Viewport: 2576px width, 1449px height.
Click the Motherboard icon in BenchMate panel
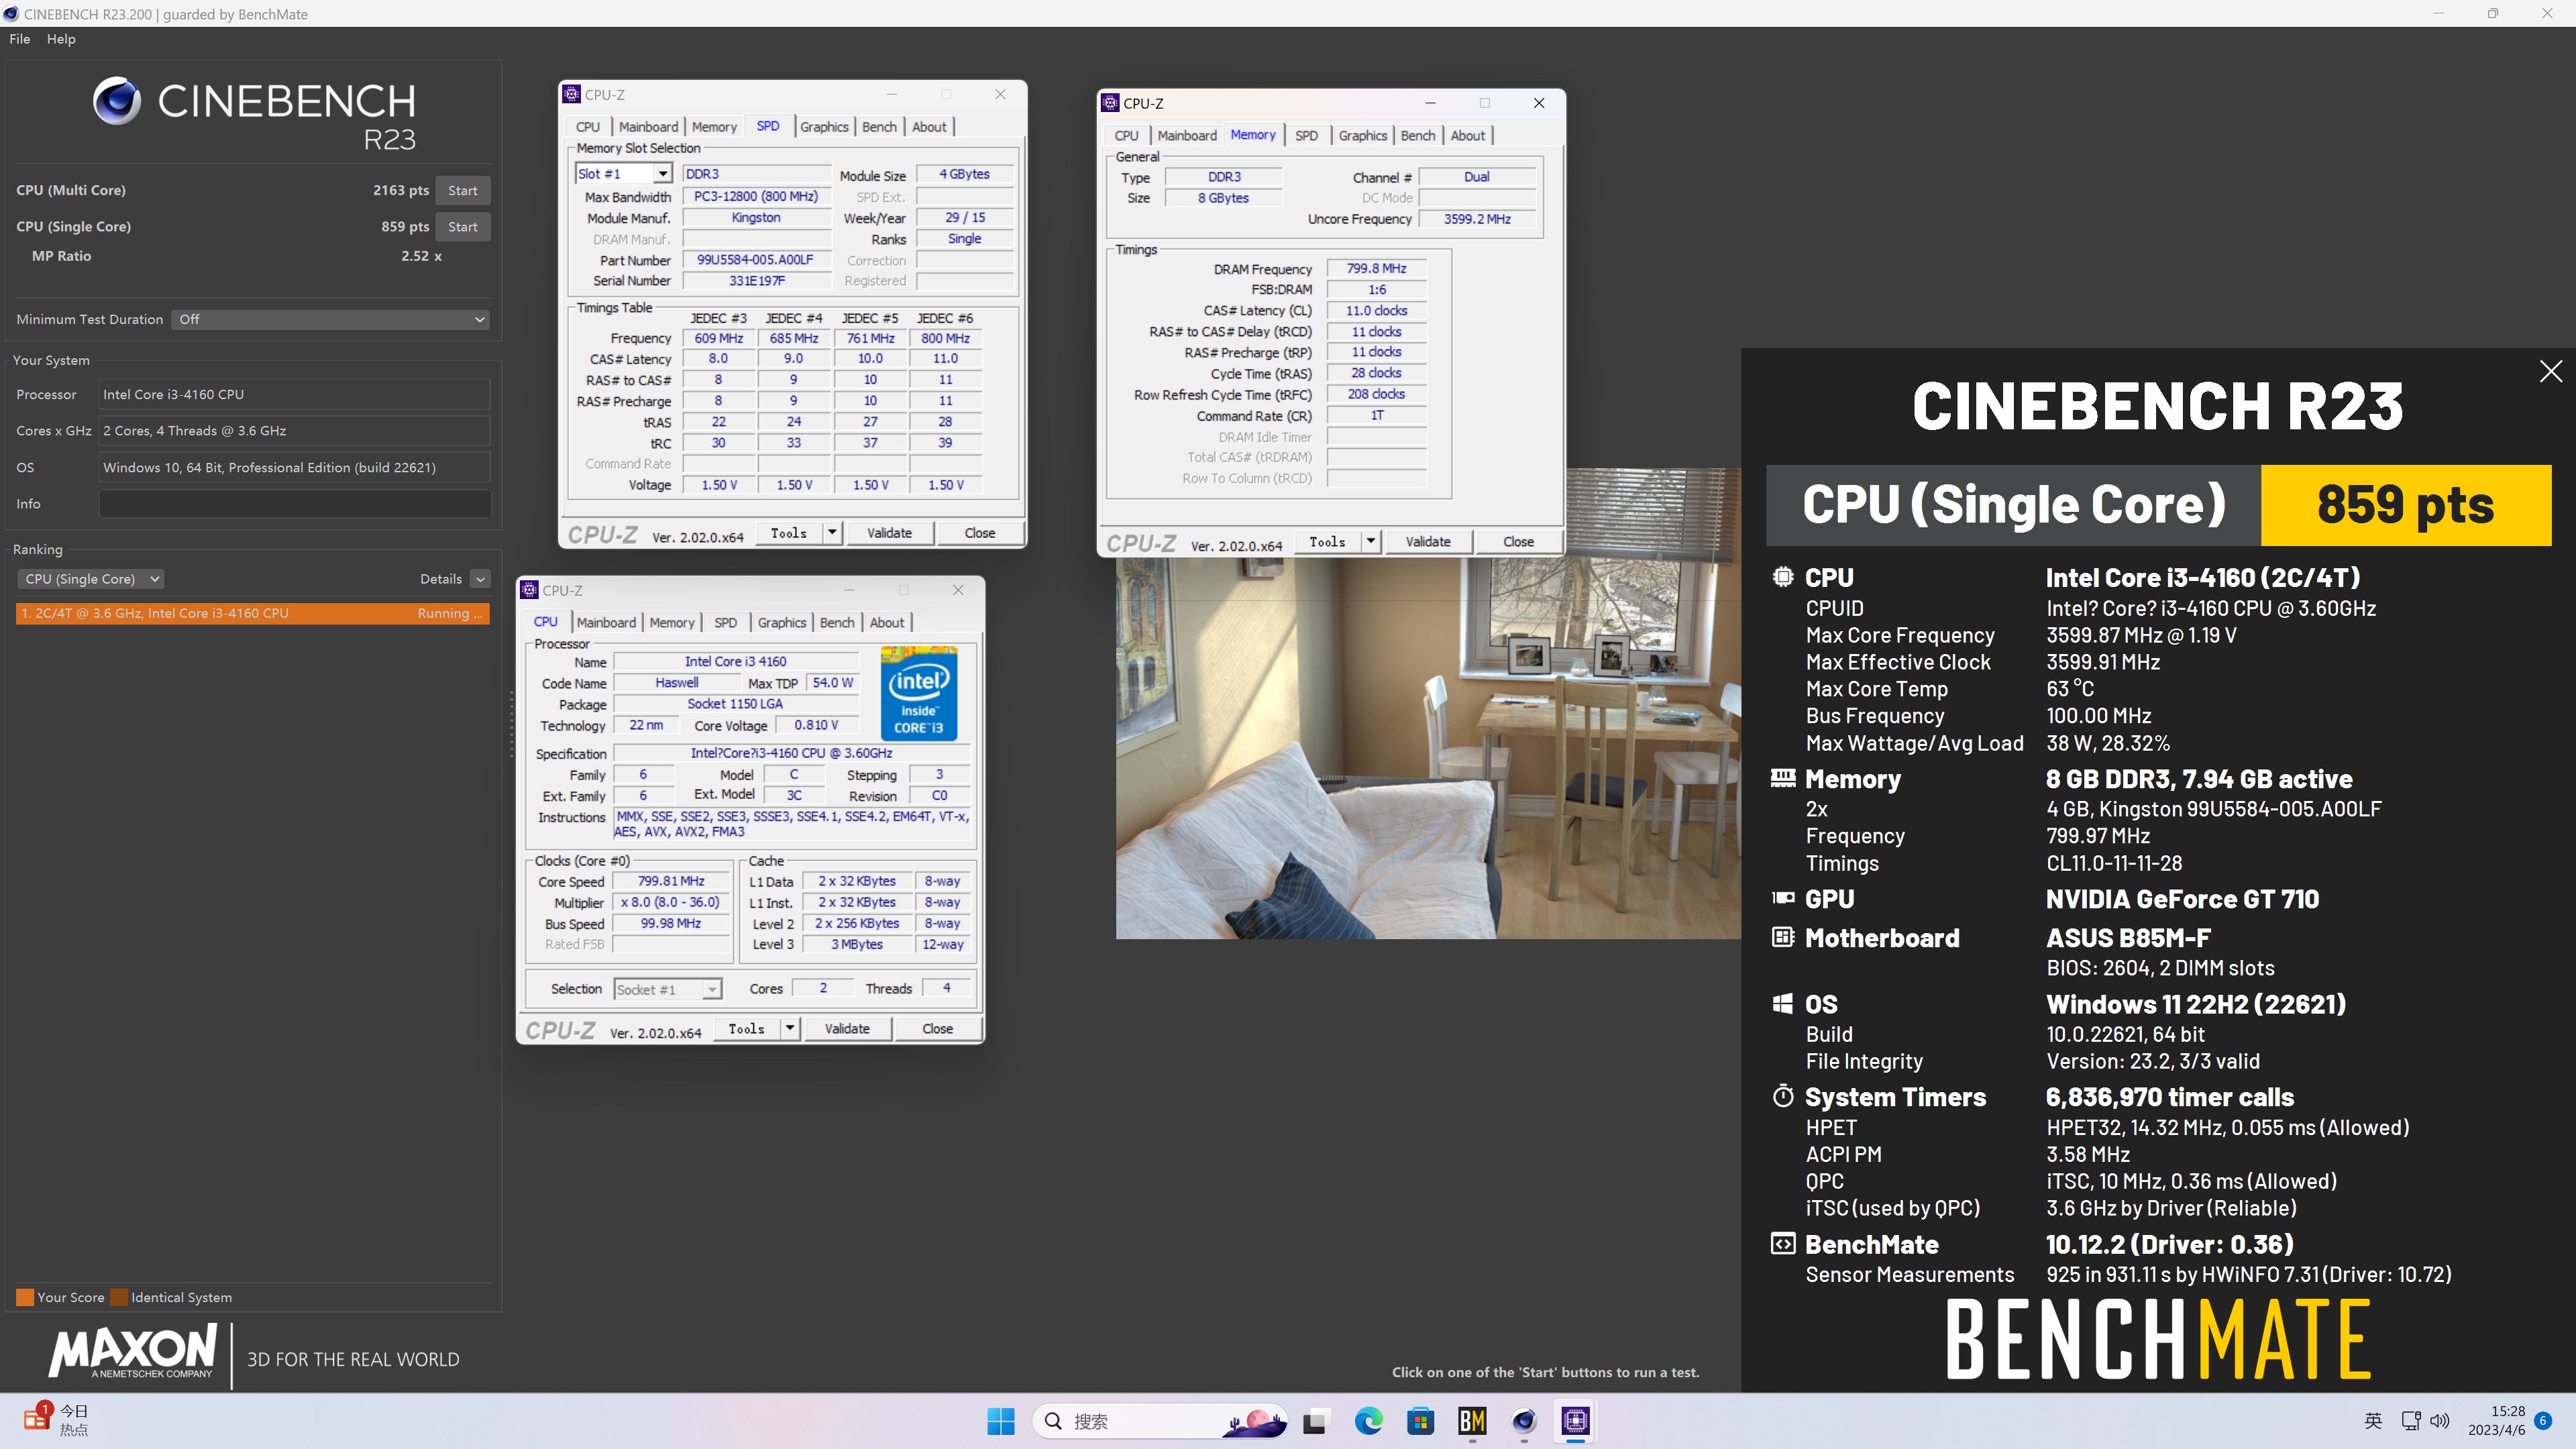1783,937
